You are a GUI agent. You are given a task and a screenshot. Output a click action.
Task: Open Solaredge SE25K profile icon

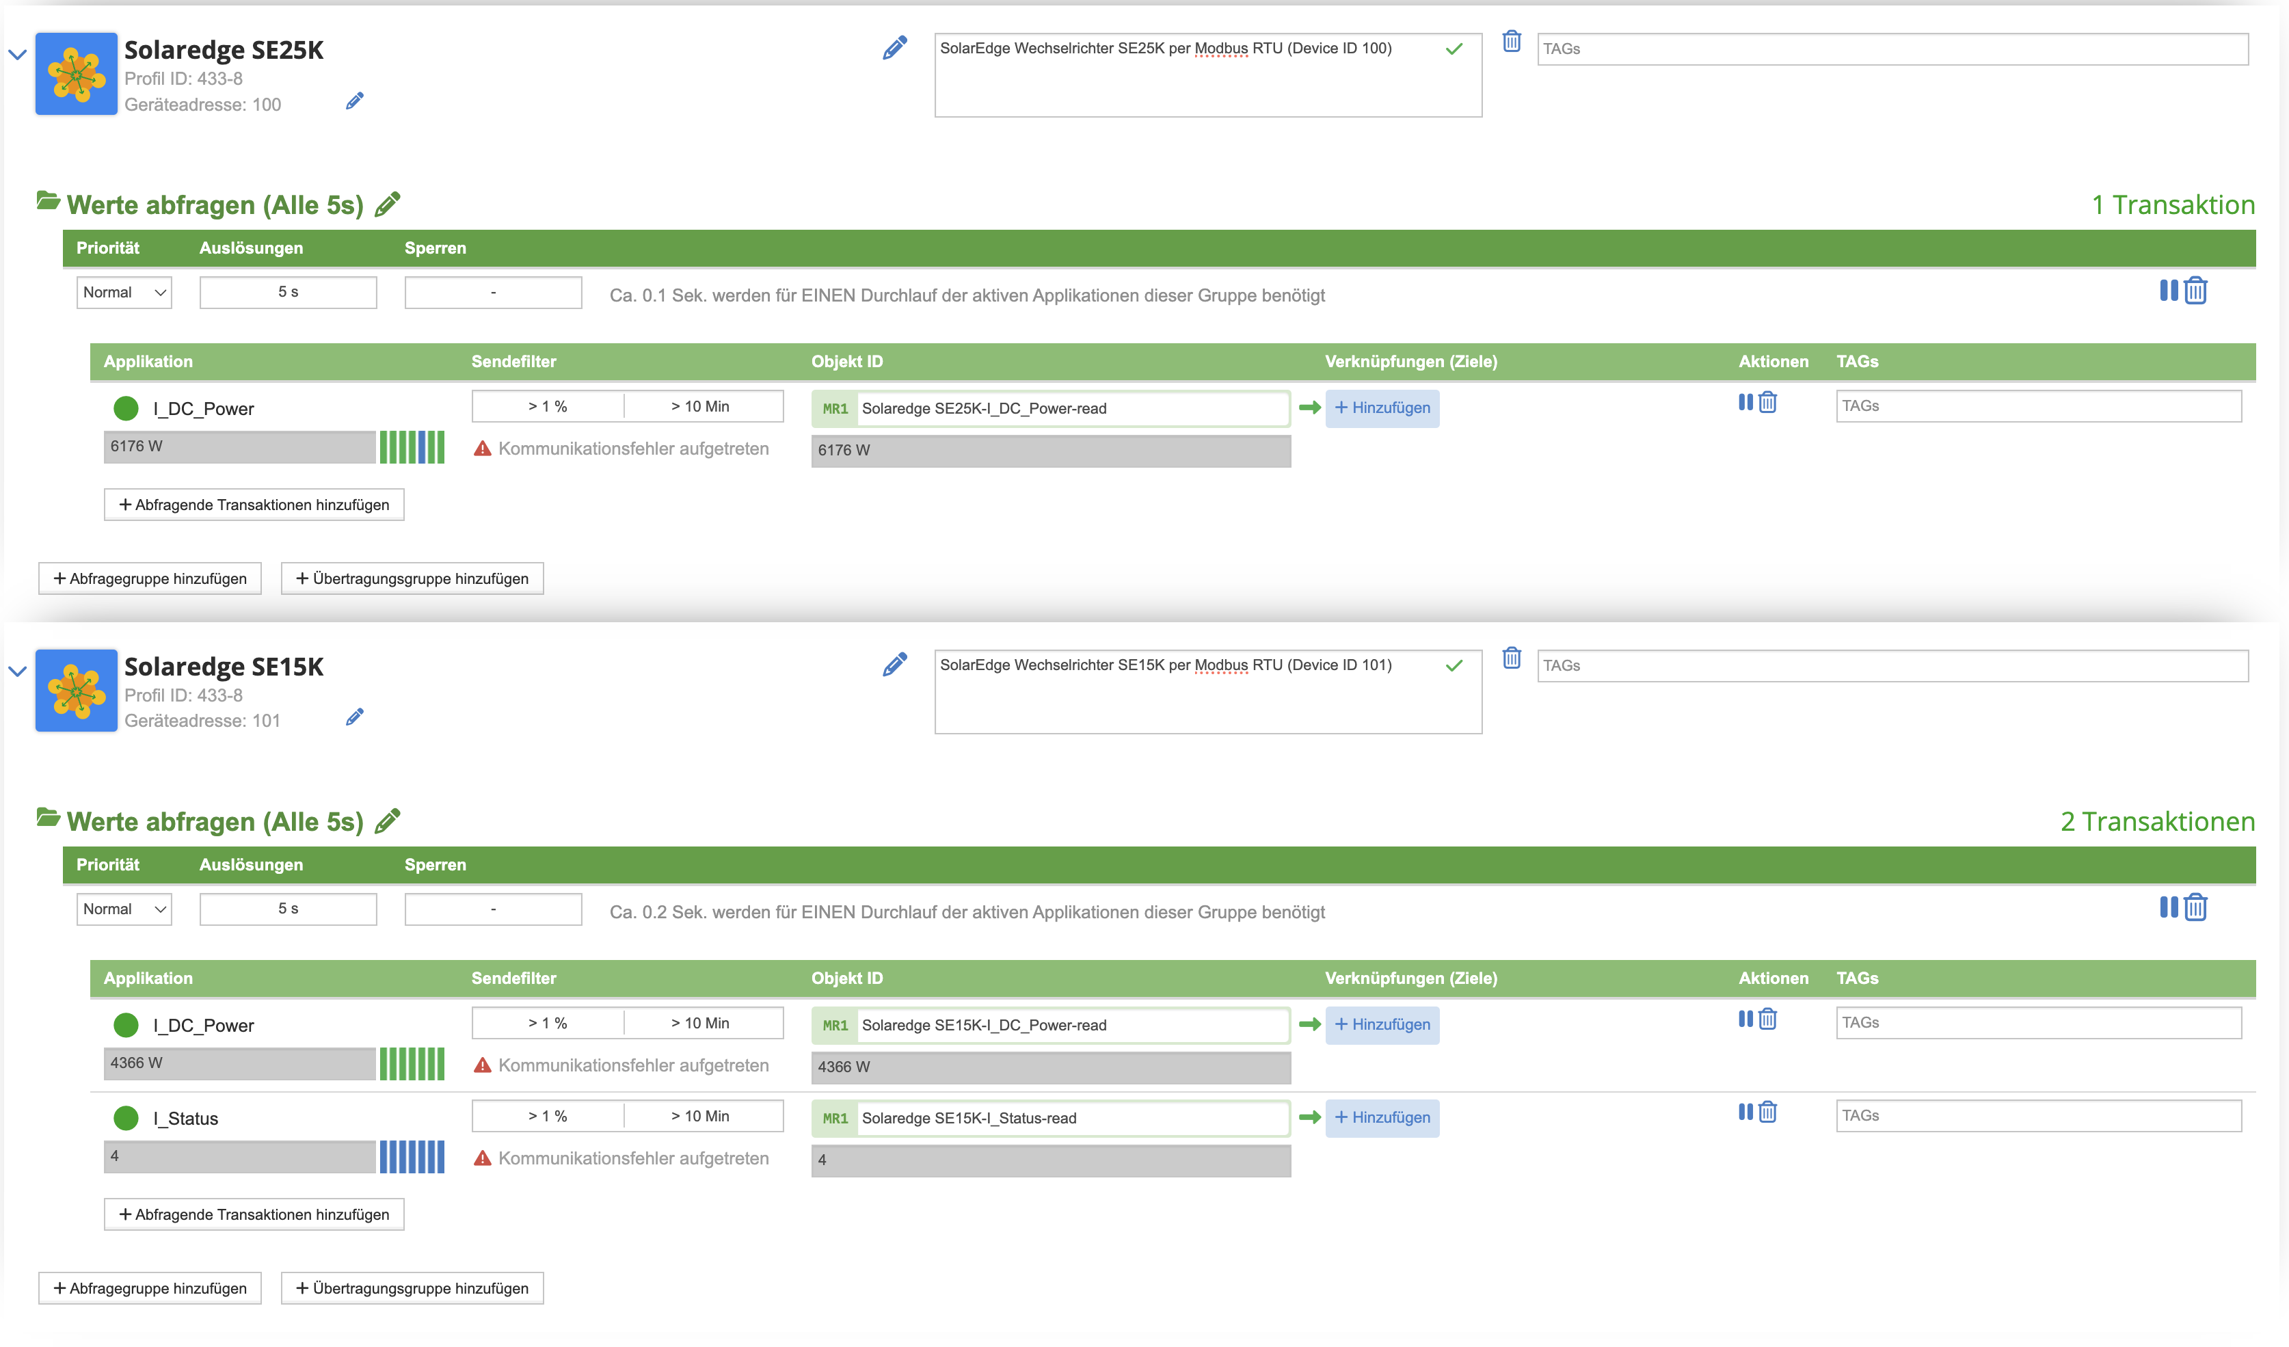[x=77, y=74]
